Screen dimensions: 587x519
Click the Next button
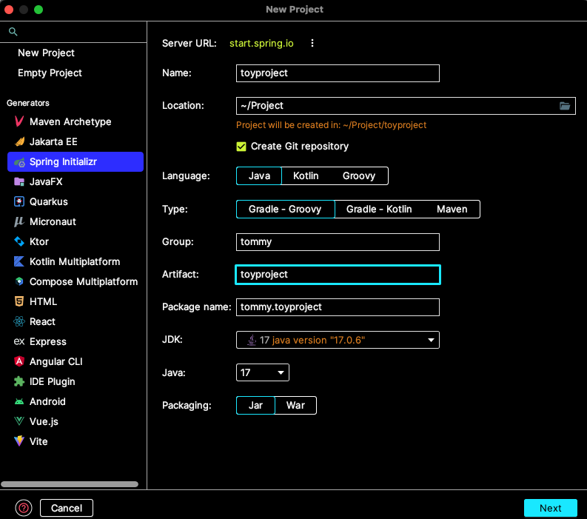click(x=550, y=508)
